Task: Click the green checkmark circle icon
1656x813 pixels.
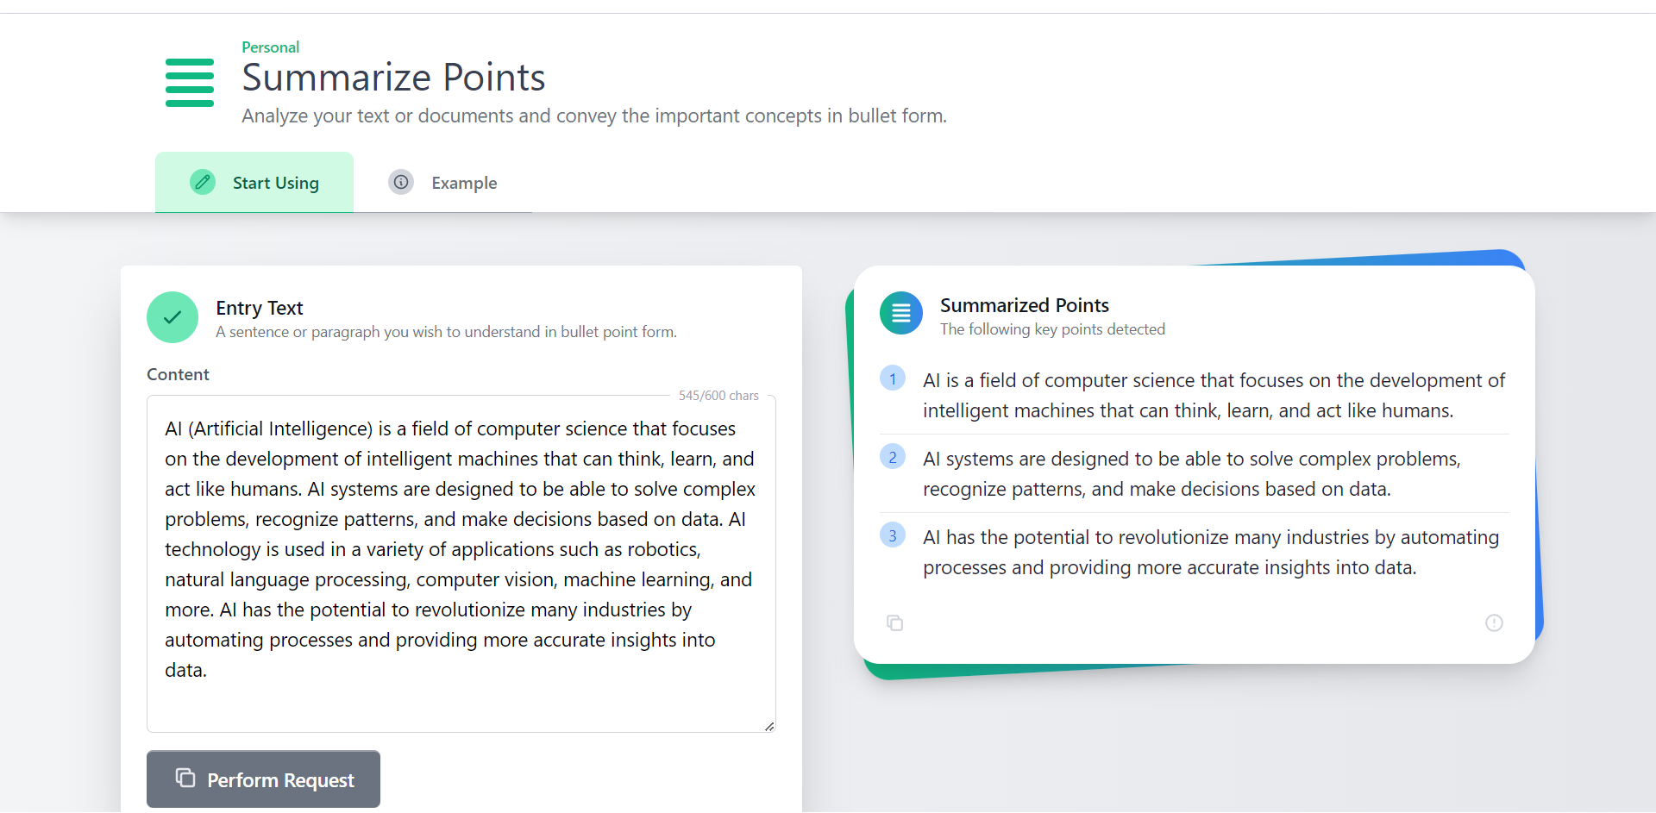Action: [x=172, y=317]
